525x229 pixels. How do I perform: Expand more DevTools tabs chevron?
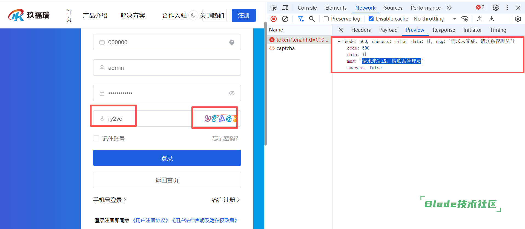tap(449, 8)
